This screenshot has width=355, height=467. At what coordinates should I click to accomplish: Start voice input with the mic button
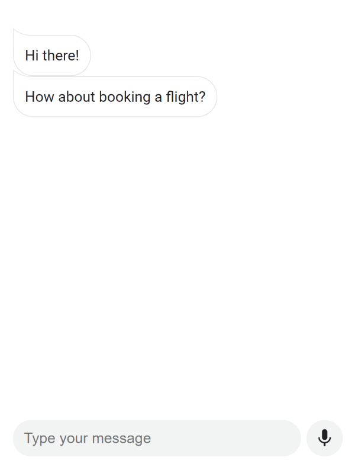324,438
